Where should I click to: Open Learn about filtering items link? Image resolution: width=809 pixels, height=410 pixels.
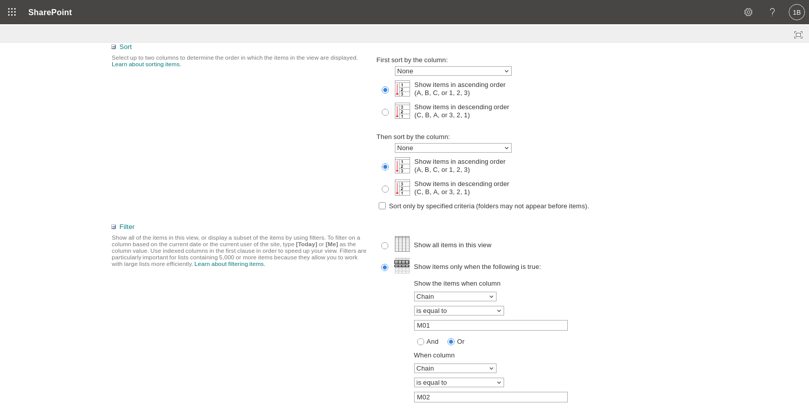point(230,264)
